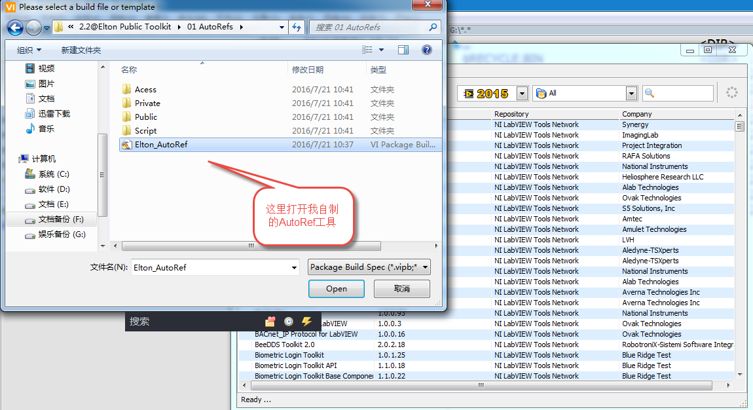Click 新建文件夹 button

tap(81, 50)
